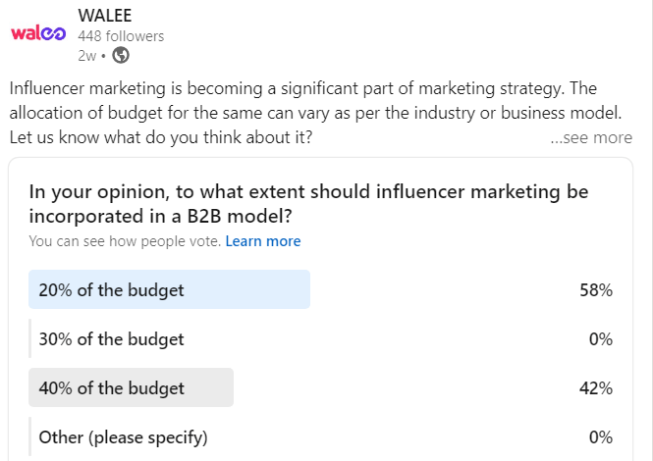
Task: Open the WALEE company page name
Action: point(105,17)
